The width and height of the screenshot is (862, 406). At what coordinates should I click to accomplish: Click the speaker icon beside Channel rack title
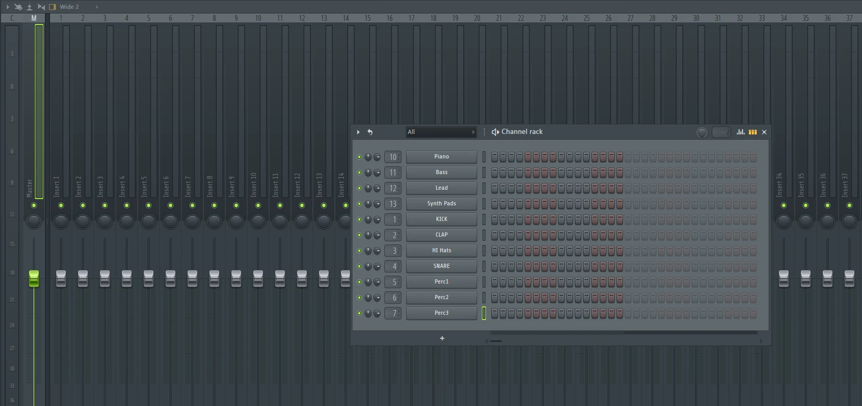point(495,132)
